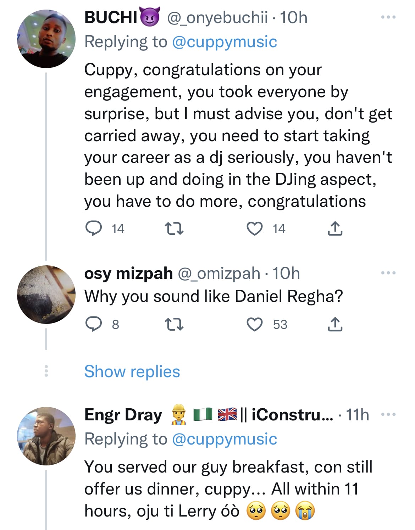
Task: Open more options on Engr Dray's tweet
Action: click(388, 414)
